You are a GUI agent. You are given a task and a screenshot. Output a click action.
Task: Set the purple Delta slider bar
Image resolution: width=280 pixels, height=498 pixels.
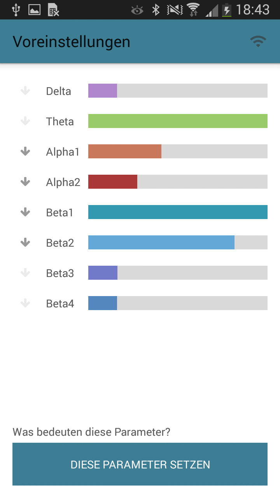178,91
